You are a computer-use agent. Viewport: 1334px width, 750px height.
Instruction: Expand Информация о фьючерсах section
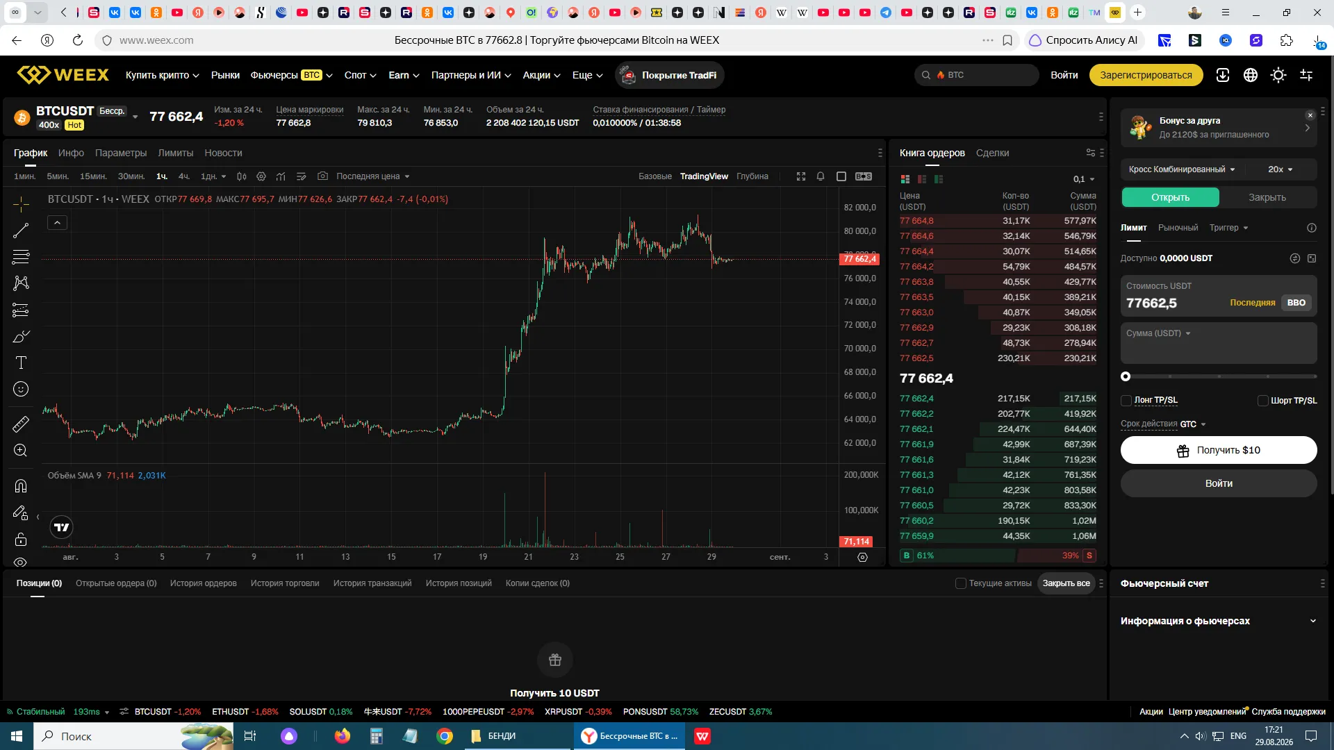[x=1219, y=621]
